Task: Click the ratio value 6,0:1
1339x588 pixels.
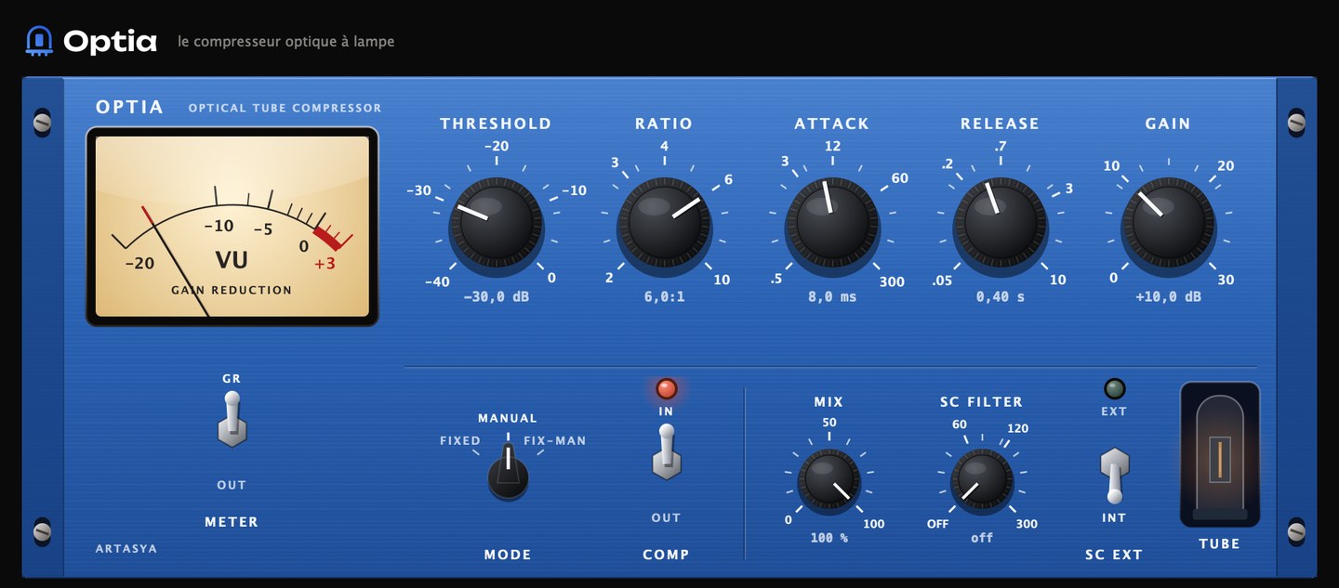Action: (x=665, y=297)
